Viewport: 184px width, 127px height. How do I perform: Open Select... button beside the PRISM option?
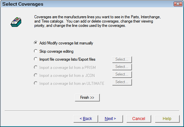pyautogui.click(x=122, y=67)
